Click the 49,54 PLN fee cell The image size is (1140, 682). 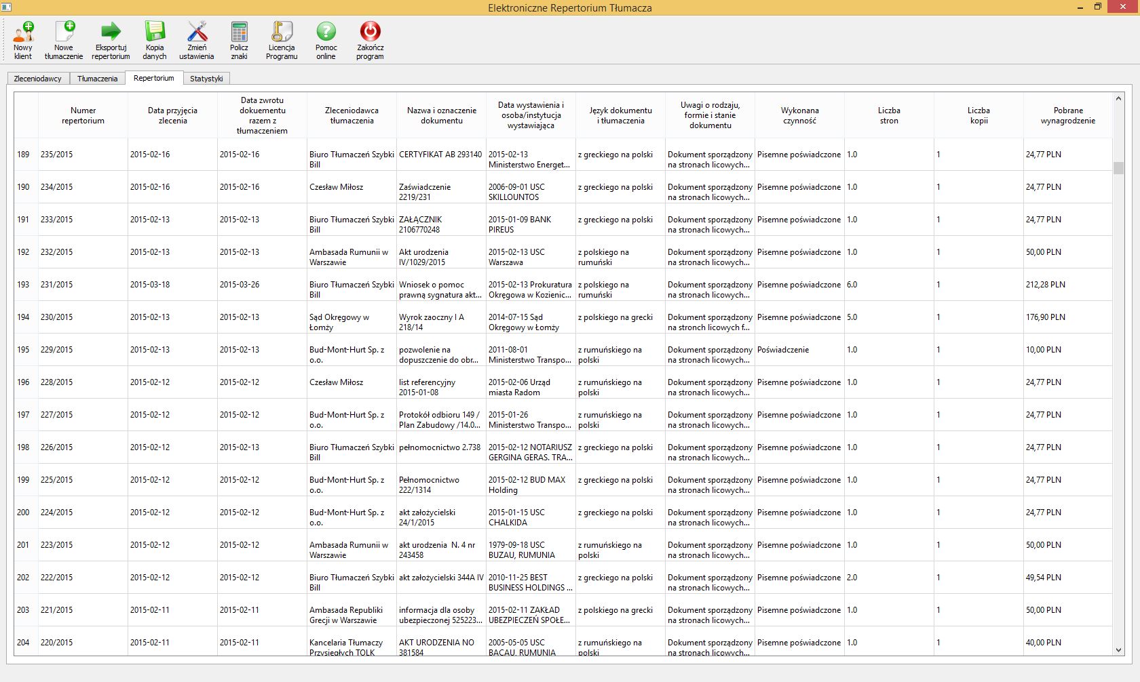[x=1068, y=578]
